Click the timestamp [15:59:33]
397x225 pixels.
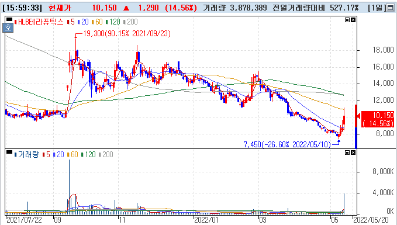[x=23, y=8]
